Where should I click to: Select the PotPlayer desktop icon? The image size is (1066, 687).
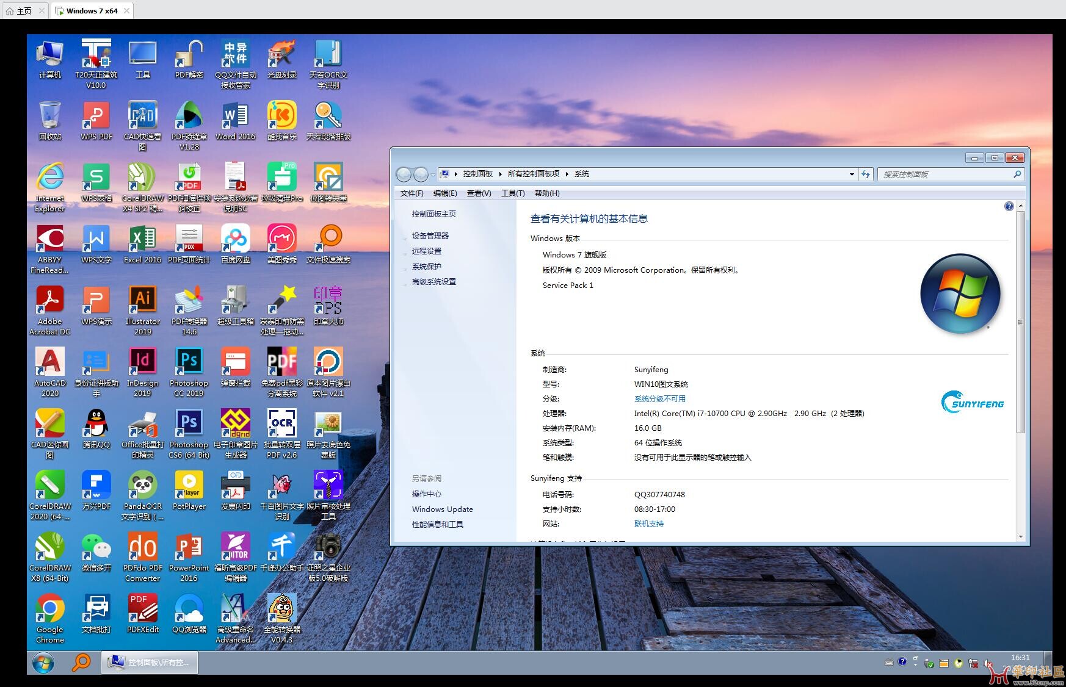coord(189,486)
